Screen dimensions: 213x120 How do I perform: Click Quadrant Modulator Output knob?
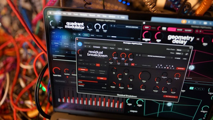coord(105,27)
